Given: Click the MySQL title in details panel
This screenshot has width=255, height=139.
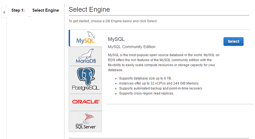Looking at the screenshot, I should (x=116, y=39).
